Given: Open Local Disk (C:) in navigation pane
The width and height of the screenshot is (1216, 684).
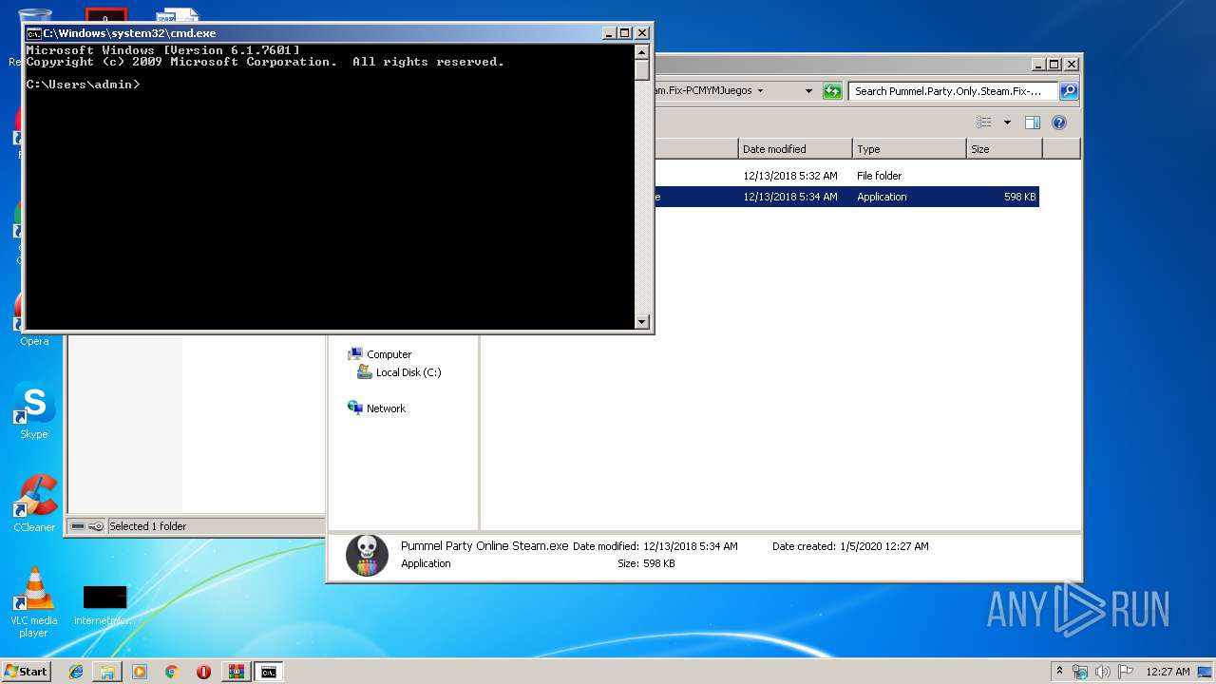Looking at the screenshot, I should pos(399,372).
